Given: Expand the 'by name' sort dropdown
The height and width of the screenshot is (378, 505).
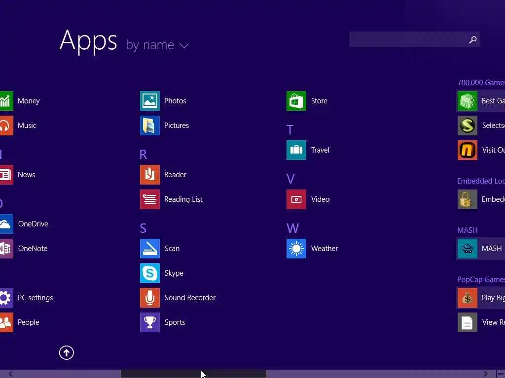Looking at the screenshot, I should click(x=157, y=45).
